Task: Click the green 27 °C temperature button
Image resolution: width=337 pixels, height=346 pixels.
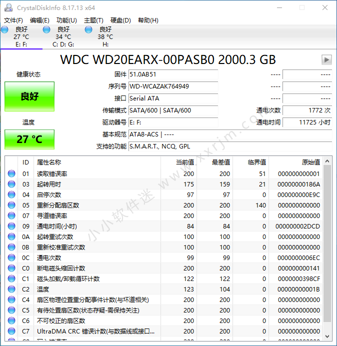Action: 29,139
